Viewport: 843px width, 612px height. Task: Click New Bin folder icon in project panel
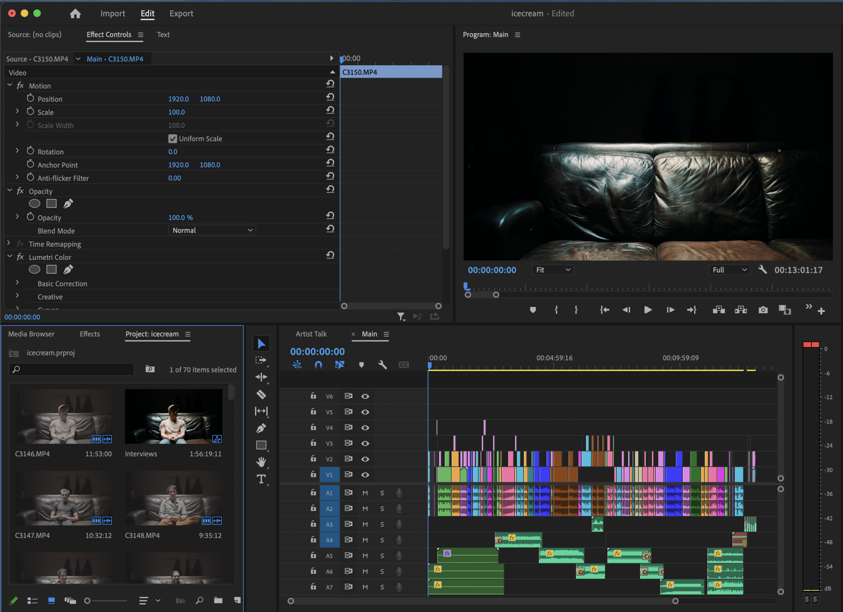pyautogui.click(x=218, y=600)
